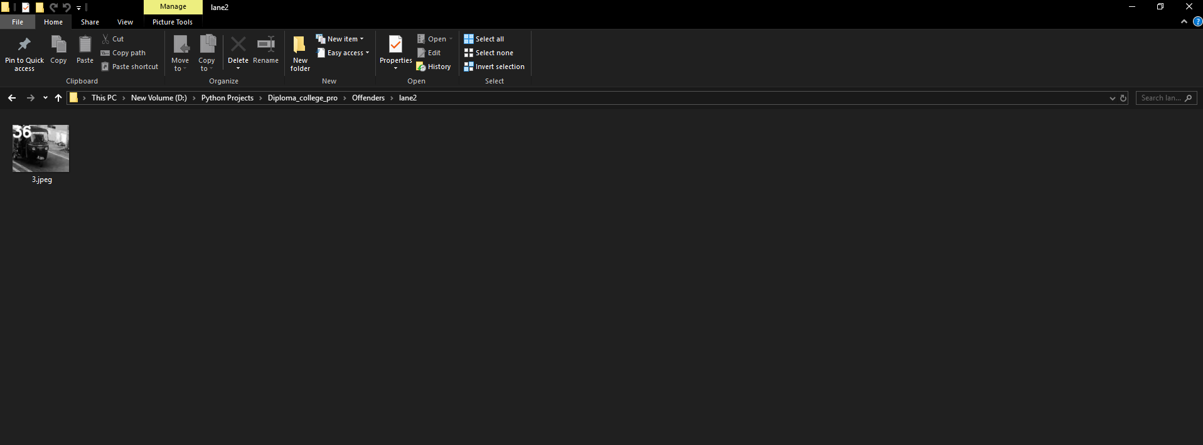Click the 3.jpeg file name
This screenshot has width=1203, height=445.
pos(42,180)
